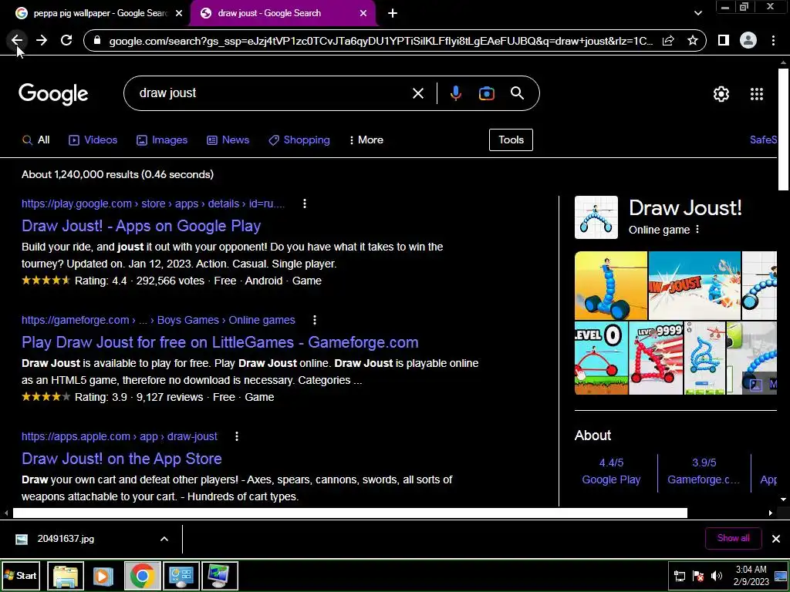Open the Google apps grid

(x=757, y=93)
